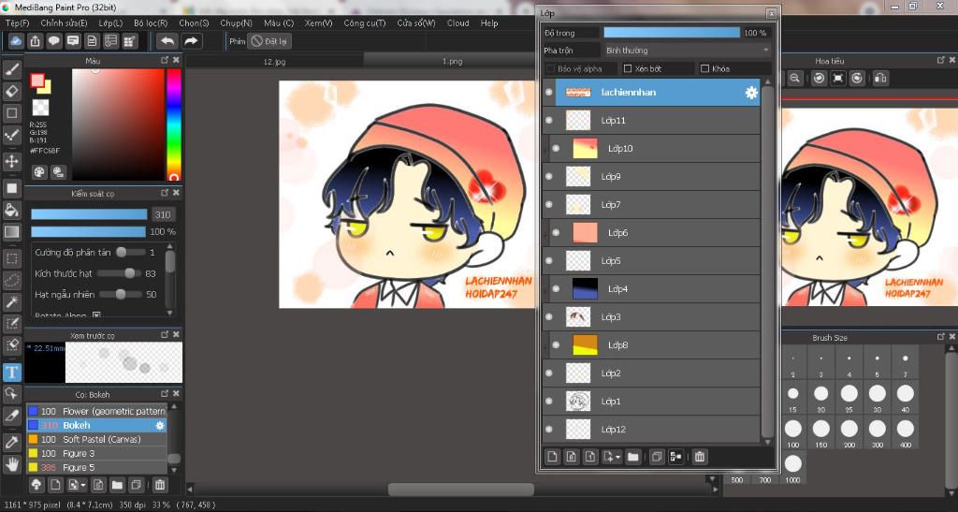This screenshot has height=512, width=958.
Task: Select the Figure 3 brush
Action: tap(96, 453)
